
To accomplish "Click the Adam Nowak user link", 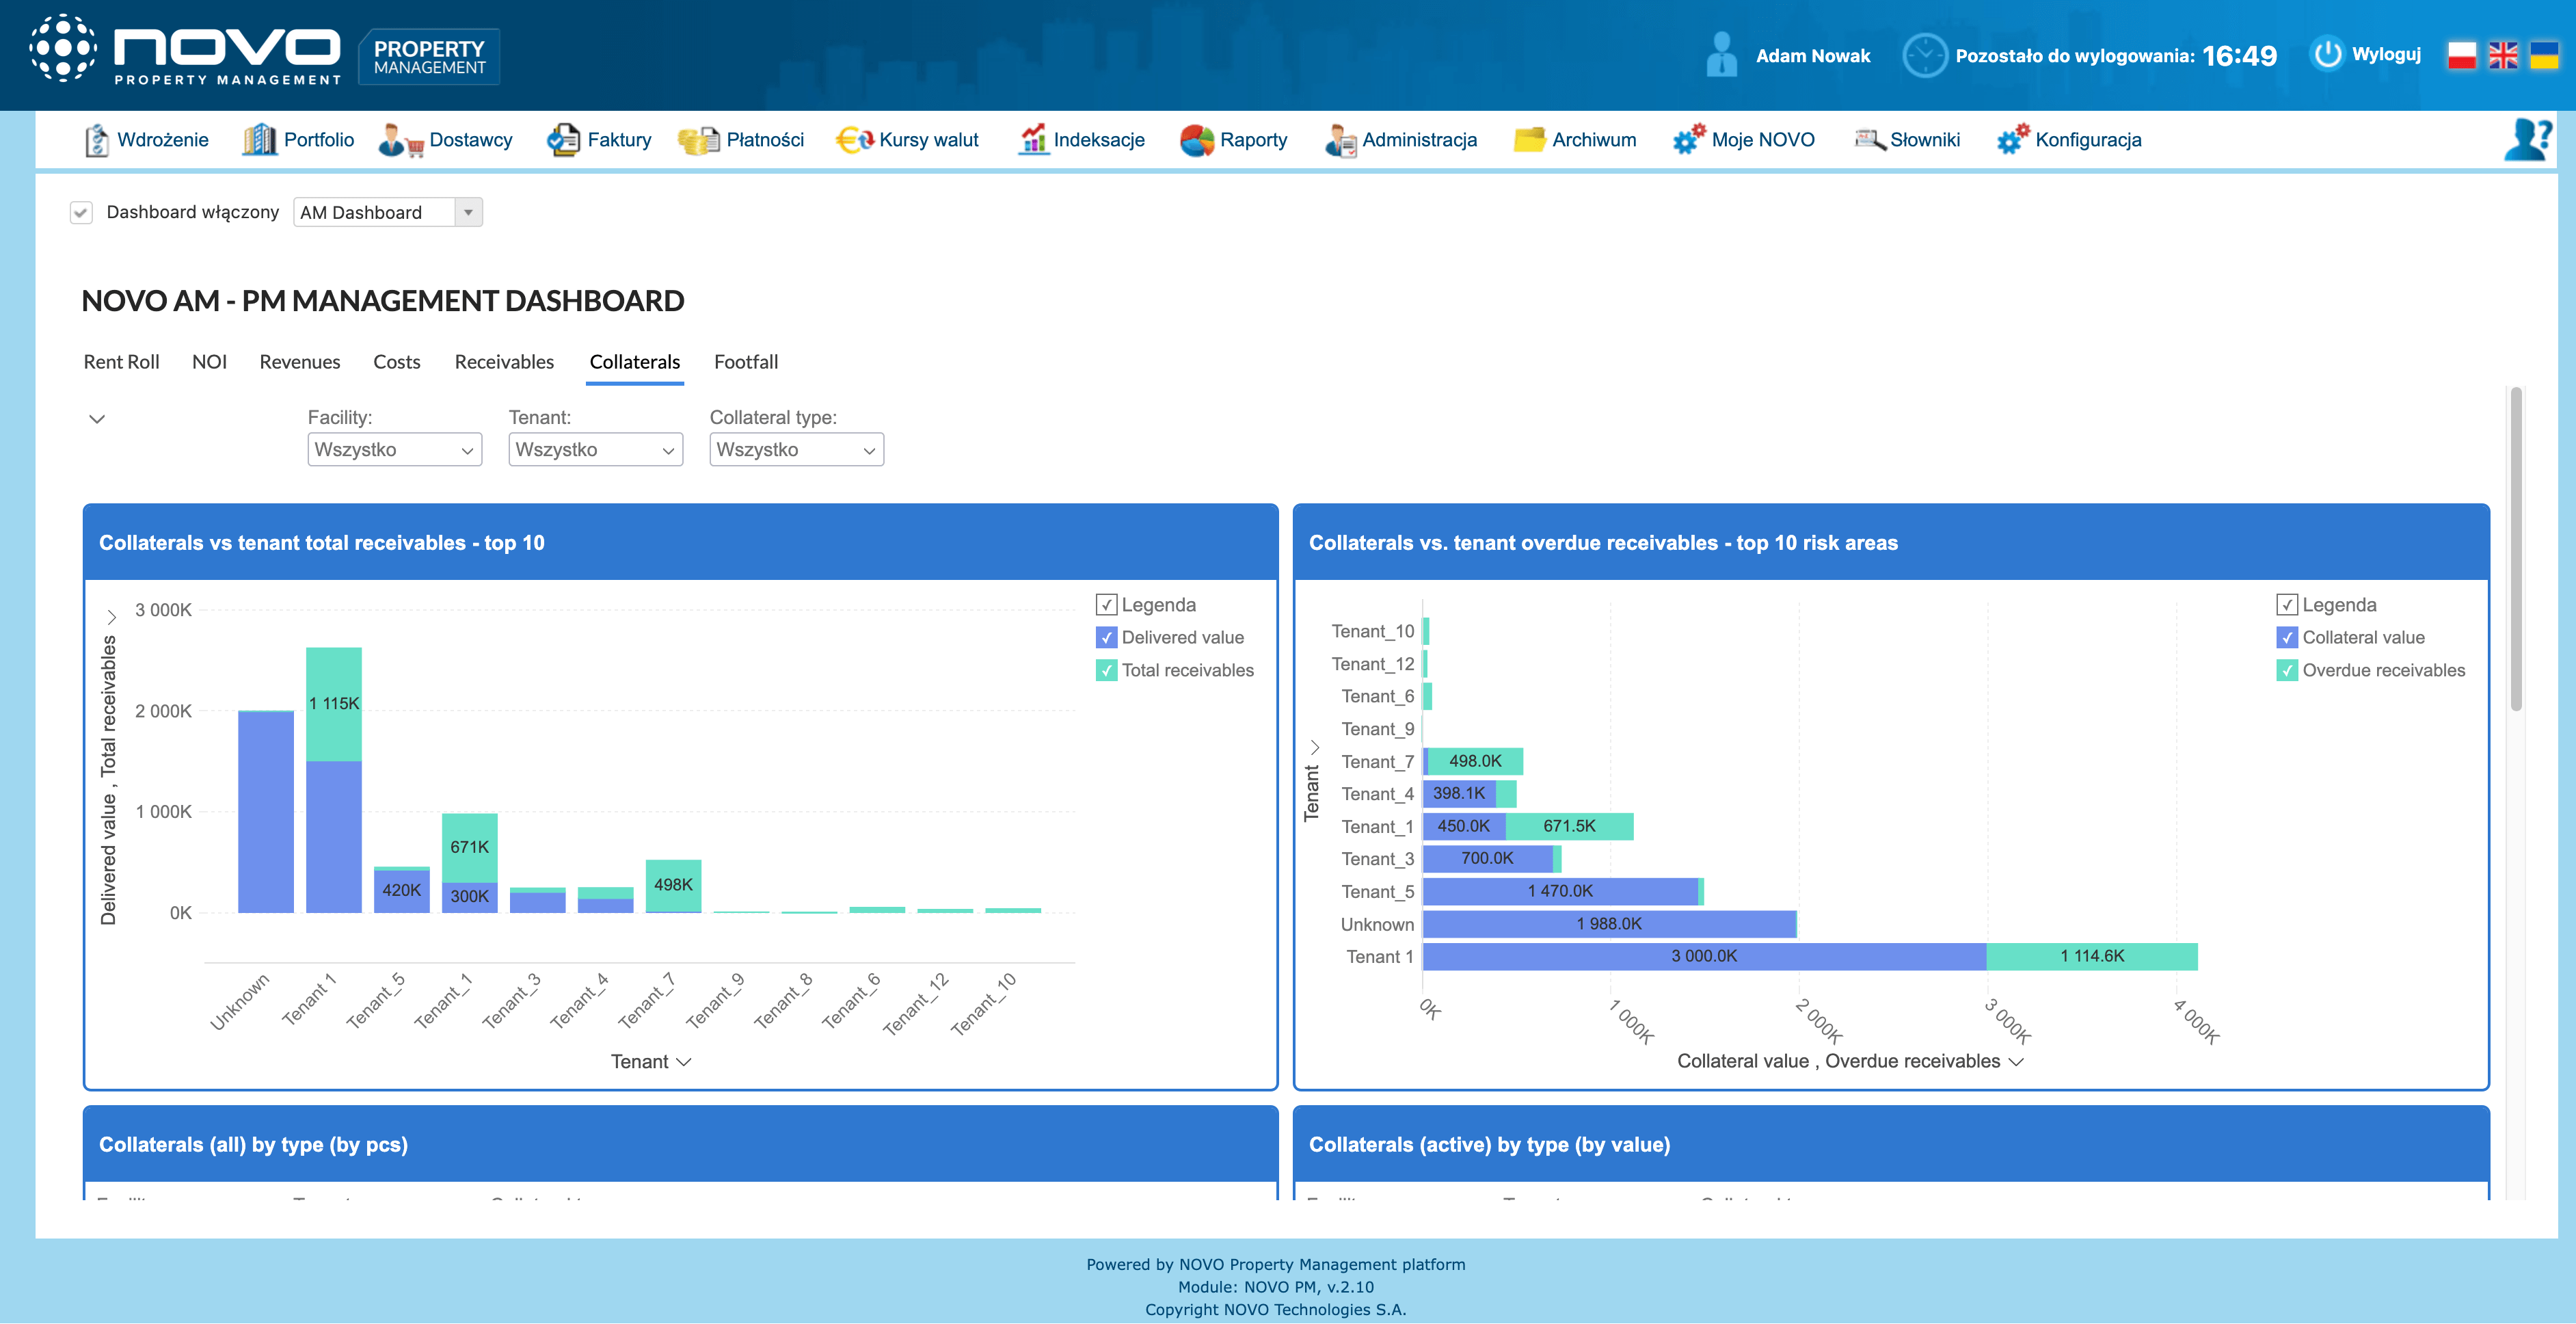I will (x=1812, y=56).
